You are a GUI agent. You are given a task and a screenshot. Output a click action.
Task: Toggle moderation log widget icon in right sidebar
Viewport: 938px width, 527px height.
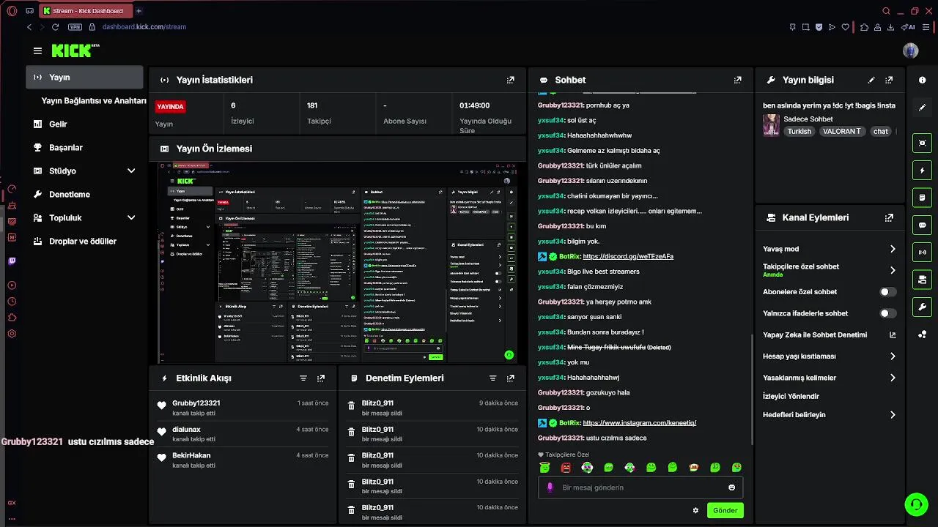(x=923, y=198)
